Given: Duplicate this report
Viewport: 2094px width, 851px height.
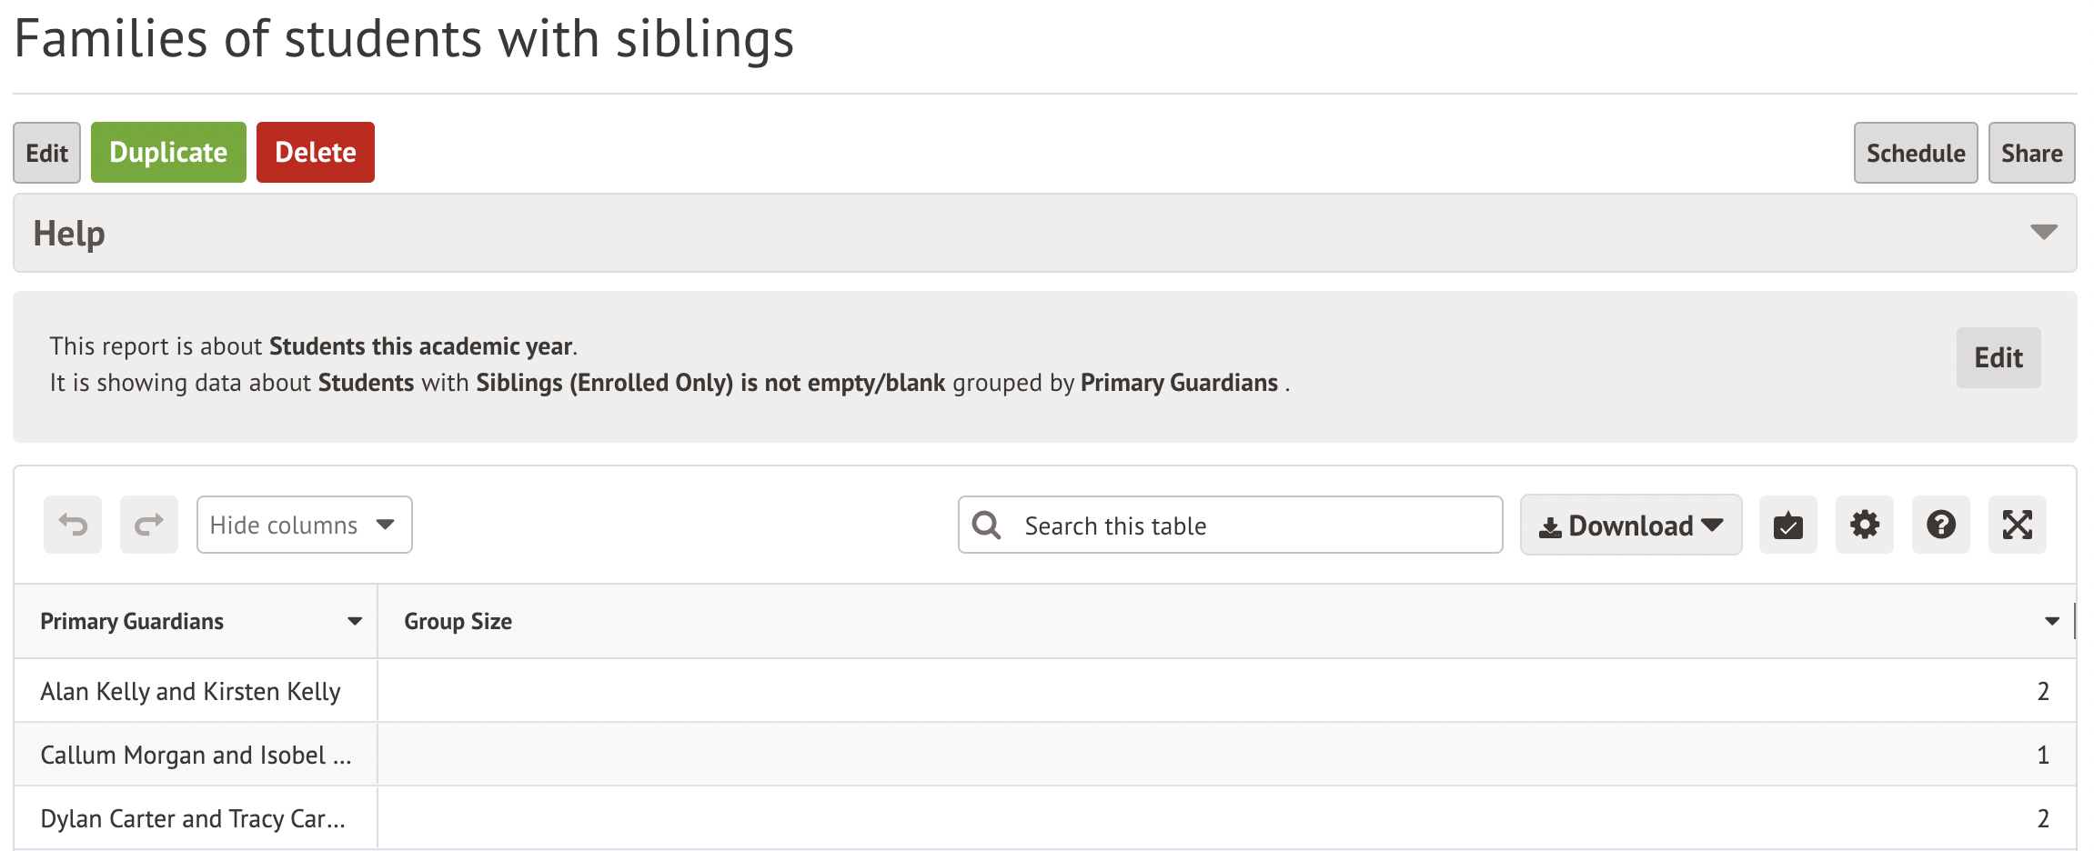Looking at the screenshot, I should click(x=168, y=153).
